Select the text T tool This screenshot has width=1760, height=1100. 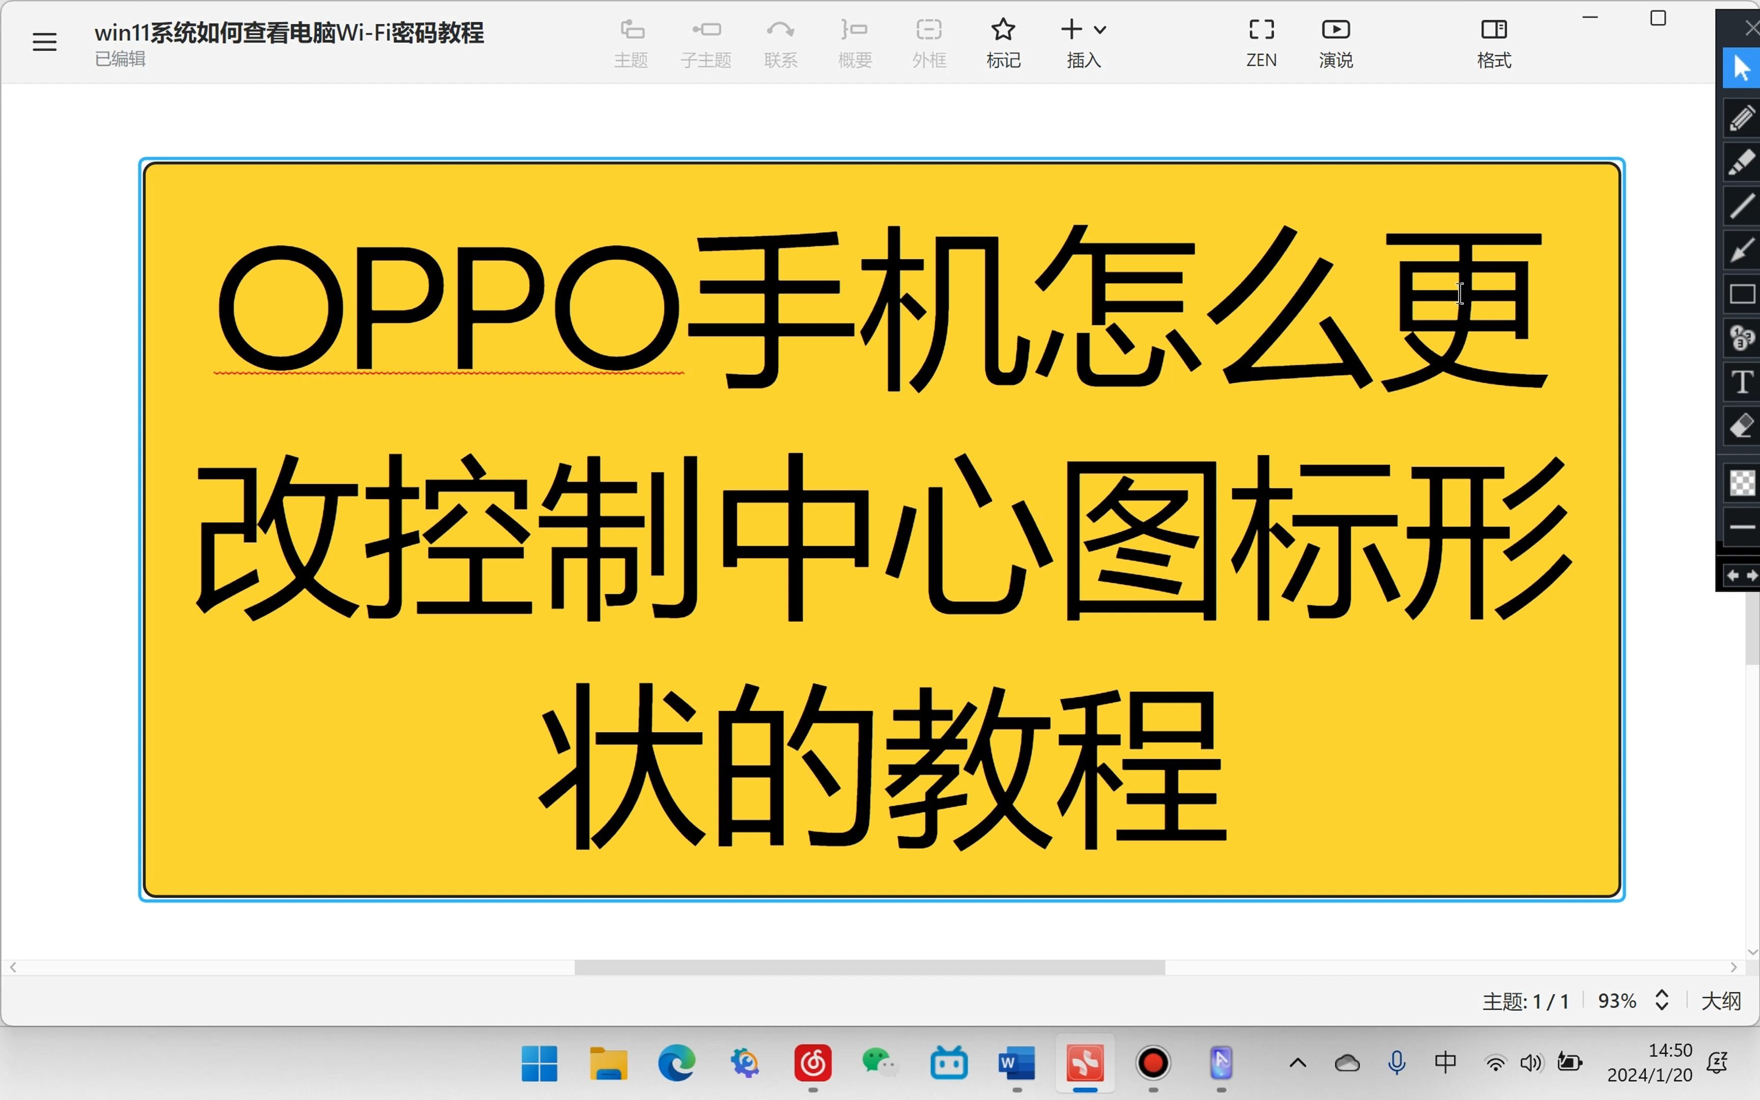[x=1742, y=382]
